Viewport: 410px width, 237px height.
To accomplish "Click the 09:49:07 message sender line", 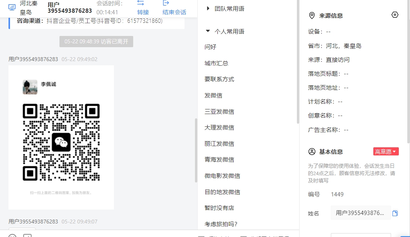I will pyautogui.click(x=53, y=222).
